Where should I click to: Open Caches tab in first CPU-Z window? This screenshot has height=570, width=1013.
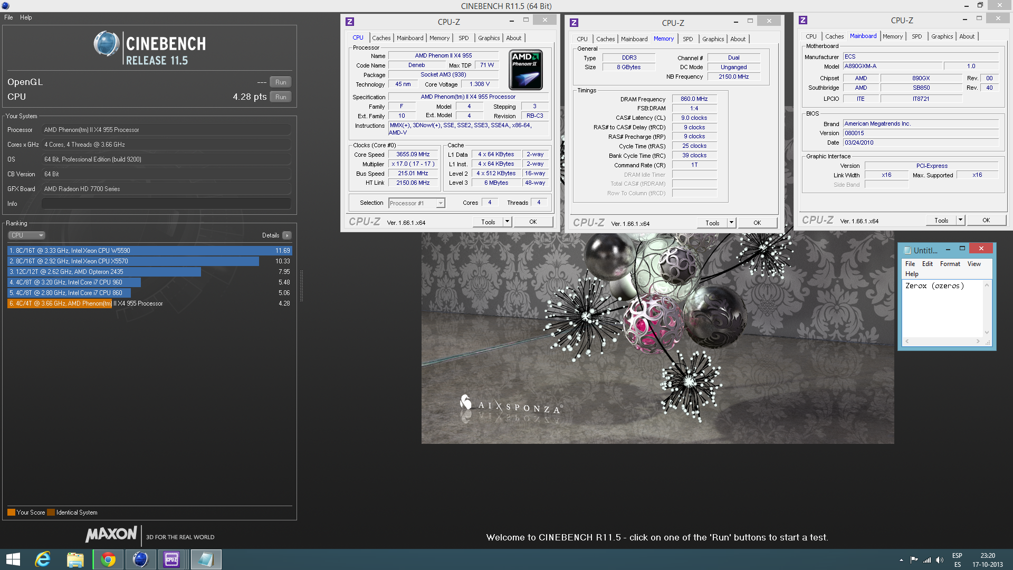(x=381, y=38)
